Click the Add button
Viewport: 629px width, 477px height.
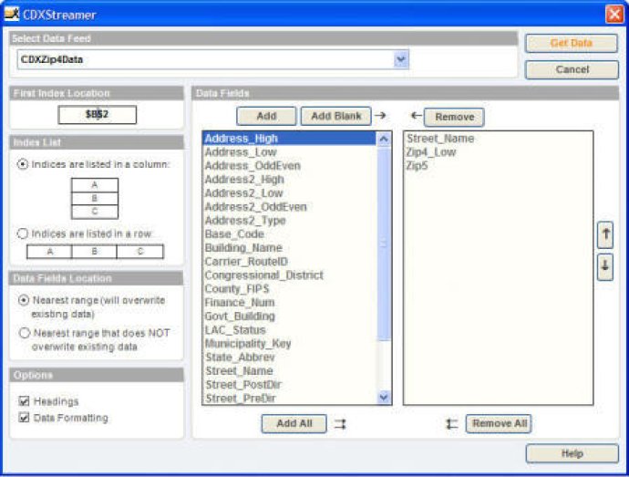pyautogui.click(x=266, y=116)
